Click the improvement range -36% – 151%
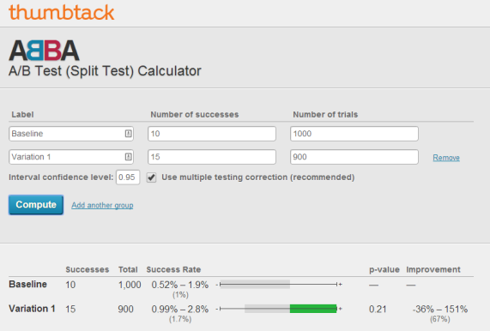Screen dimensions: 490x331 440,310
